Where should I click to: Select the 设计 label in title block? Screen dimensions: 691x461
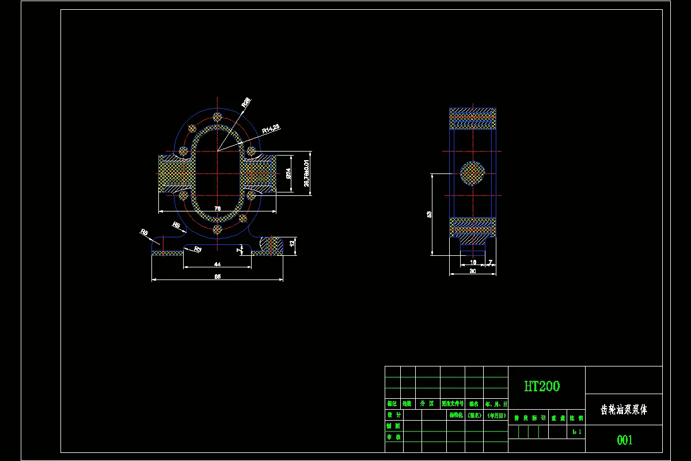pos(394,415)
